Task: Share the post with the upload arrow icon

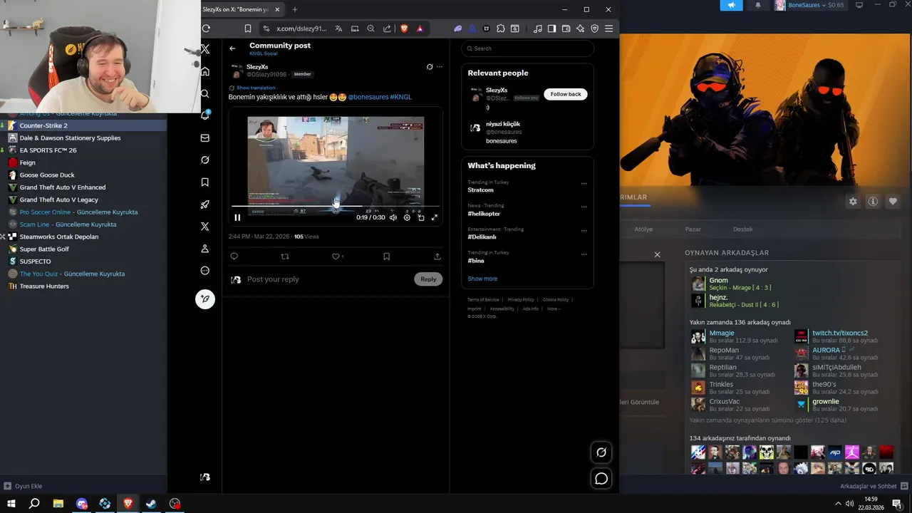Action: coord(437,256)
